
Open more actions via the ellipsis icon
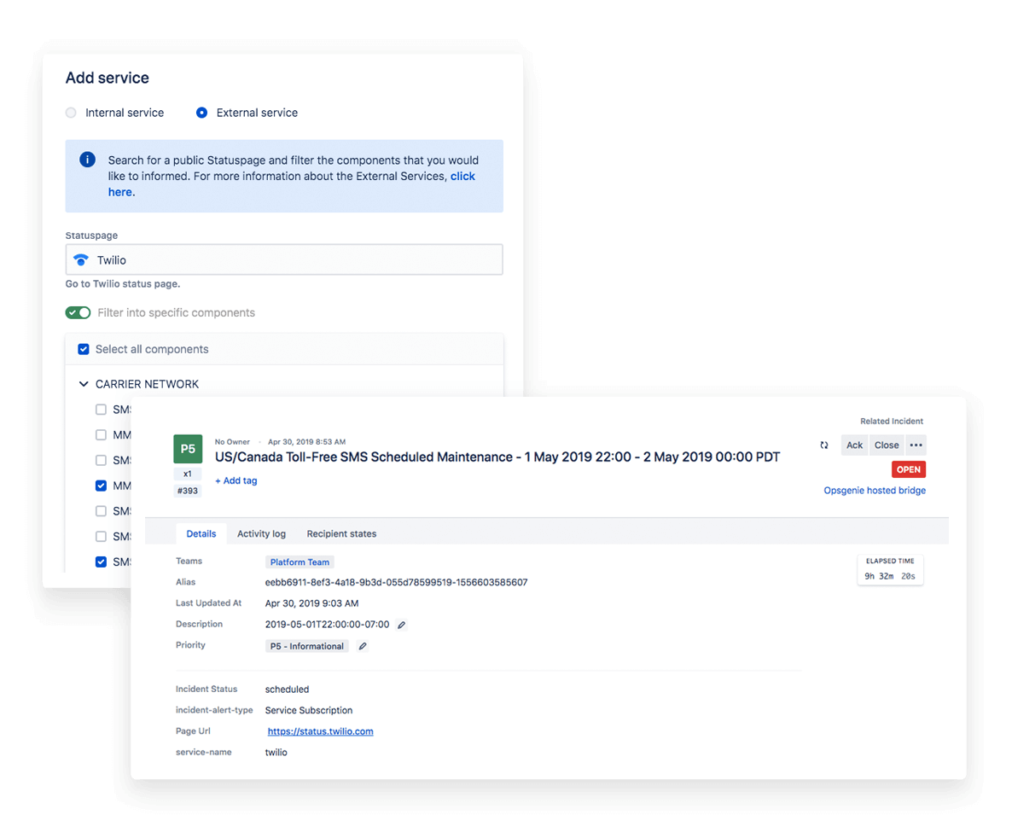(x=914, y=445)
